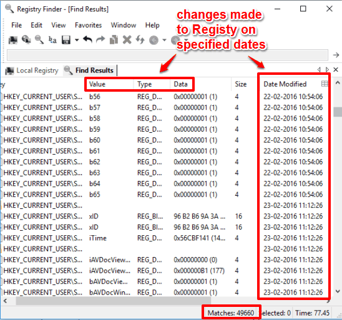The height and width of the screenshot is (320, 342).
Task: Open the Local Registry toolbar icon
Action: pyautogui.click(x=13, y=40)
